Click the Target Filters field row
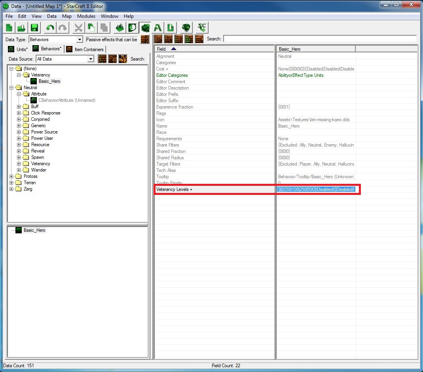The width and height of the screenshot is (423, 372). click(214, 164)
